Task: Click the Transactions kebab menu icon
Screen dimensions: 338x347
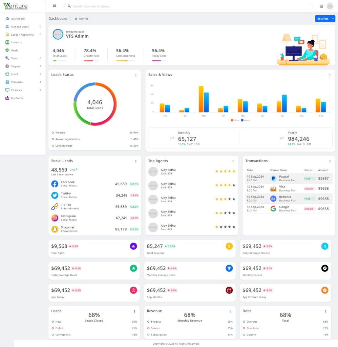Action: coord(330,161)
